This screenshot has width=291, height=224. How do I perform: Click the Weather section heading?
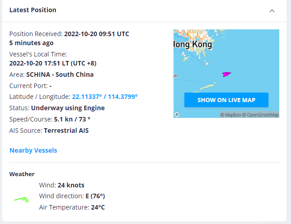click(x=22, y=174)
